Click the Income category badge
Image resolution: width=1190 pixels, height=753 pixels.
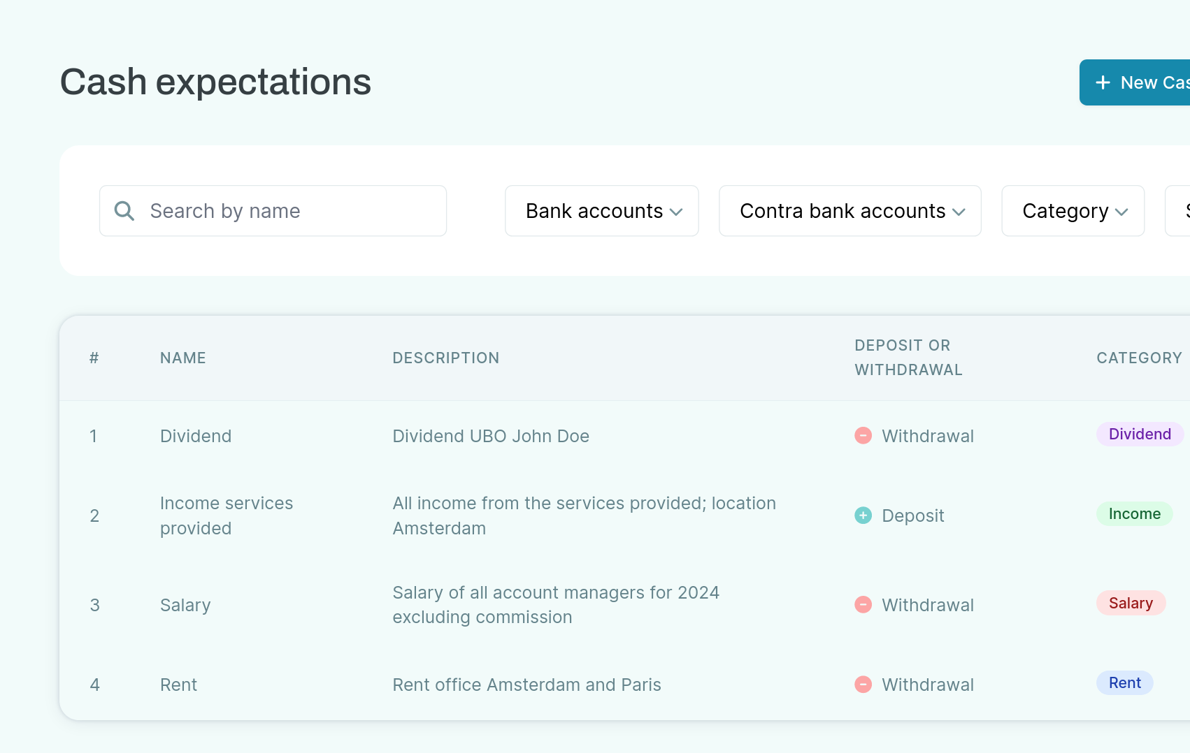[x=1134, y=513]
